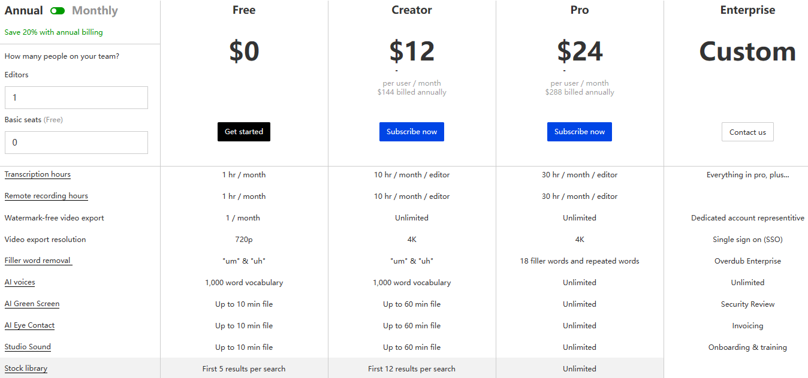
Task: Open the AI Eye Contact link
Action: 29,325
